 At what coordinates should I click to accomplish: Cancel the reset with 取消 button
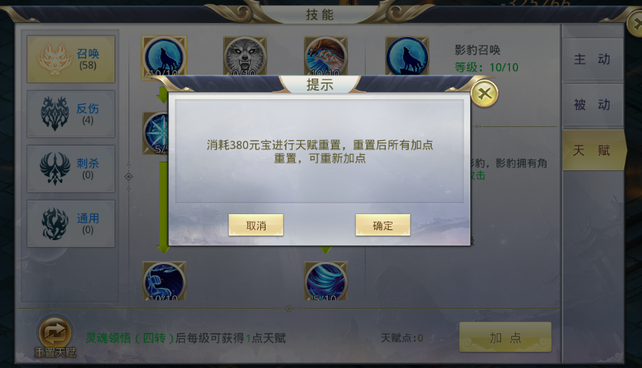click(x=256, y=225)
